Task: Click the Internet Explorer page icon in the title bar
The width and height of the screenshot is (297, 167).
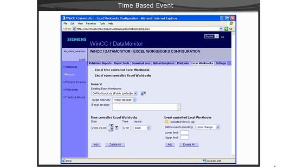Action: 64,18
